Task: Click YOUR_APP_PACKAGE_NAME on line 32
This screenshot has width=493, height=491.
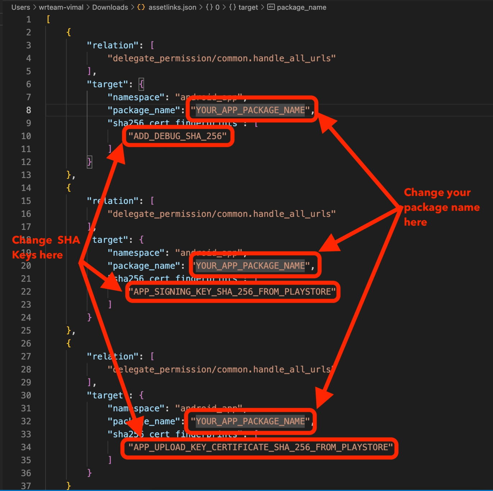Action: [250, 421]
